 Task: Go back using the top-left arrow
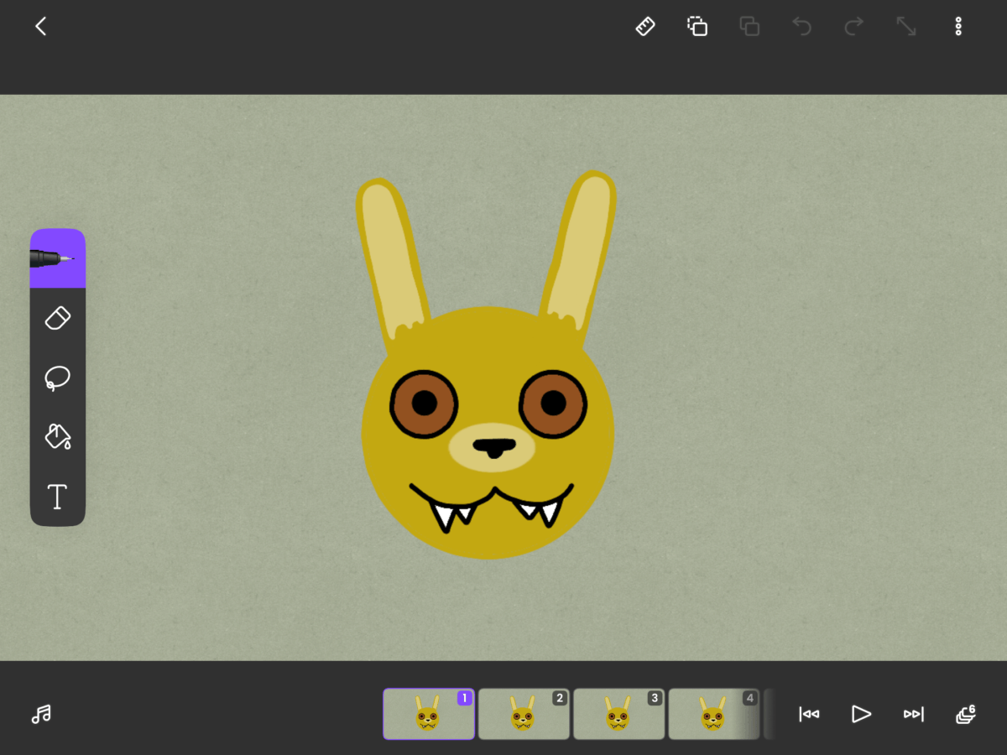(40, 27)
